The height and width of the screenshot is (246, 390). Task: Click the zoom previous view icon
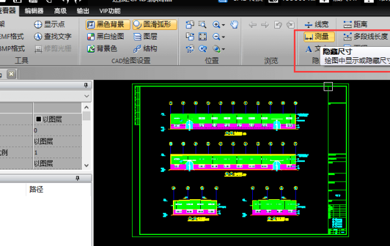click(x=202, y=49)
